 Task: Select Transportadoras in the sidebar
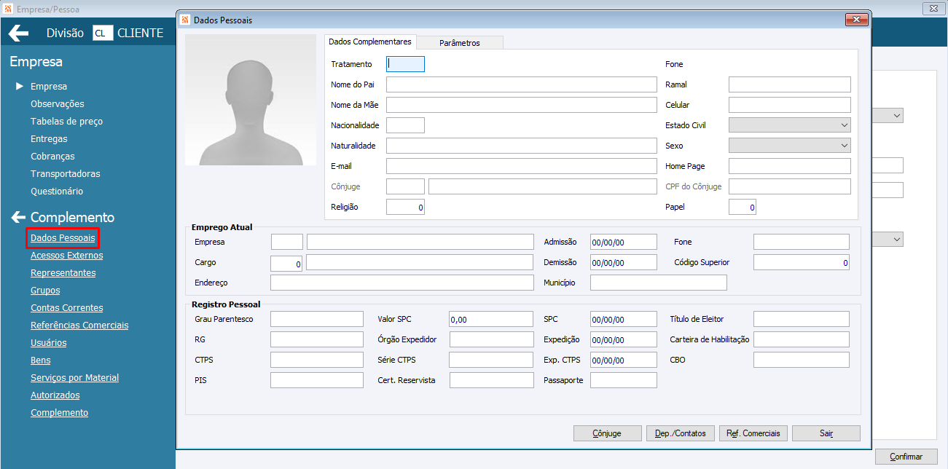(66, 174)
